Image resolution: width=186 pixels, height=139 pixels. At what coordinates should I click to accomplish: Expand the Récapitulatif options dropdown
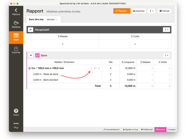click(x=166, y=30)
